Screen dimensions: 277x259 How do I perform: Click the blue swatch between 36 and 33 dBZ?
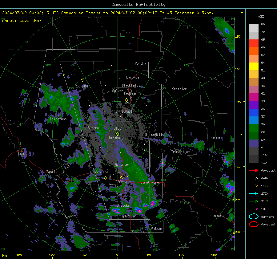pyautogui.click(x=254, y=113)
